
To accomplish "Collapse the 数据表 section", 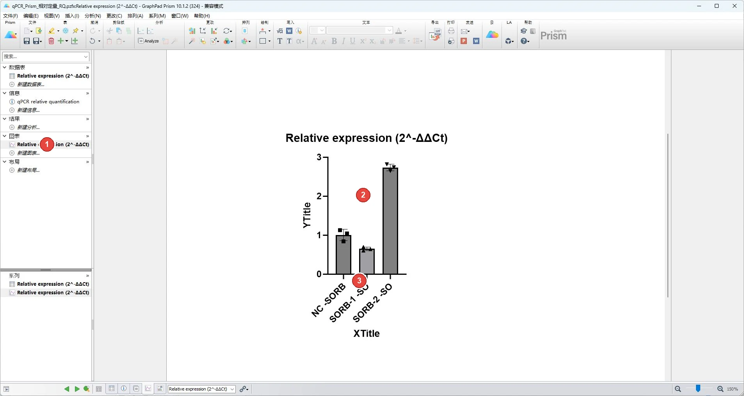I will (5, 67).
